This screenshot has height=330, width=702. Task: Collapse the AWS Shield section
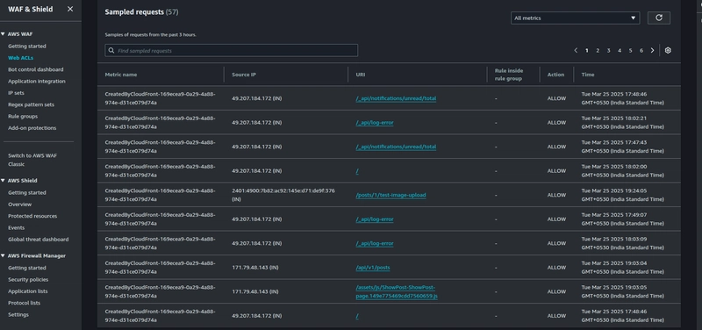click(x=3, y=181)
